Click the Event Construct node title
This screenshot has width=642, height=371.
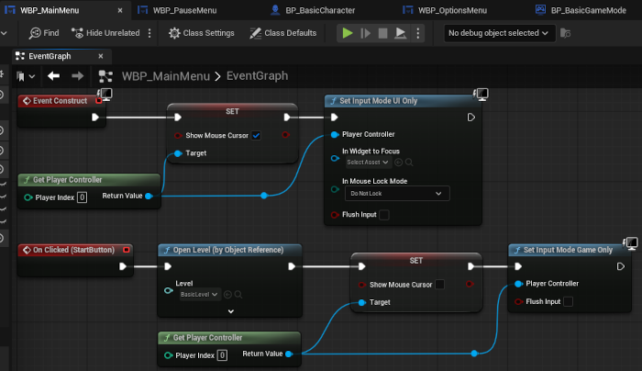coord(60,100)
